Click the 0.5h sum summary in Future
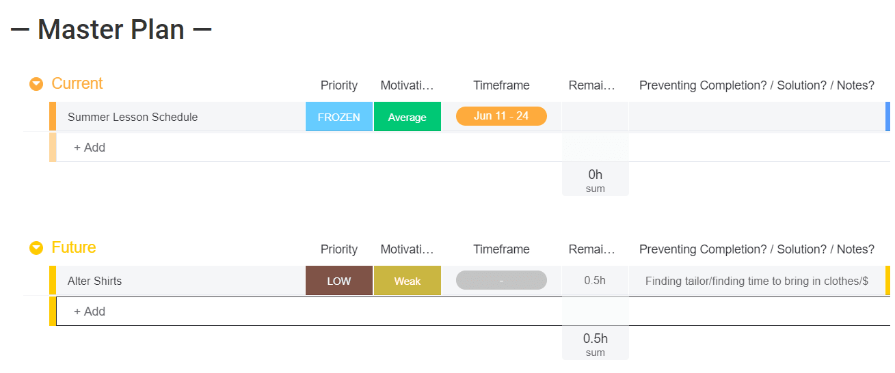This screenshot has height=373, width=895. 595,344
